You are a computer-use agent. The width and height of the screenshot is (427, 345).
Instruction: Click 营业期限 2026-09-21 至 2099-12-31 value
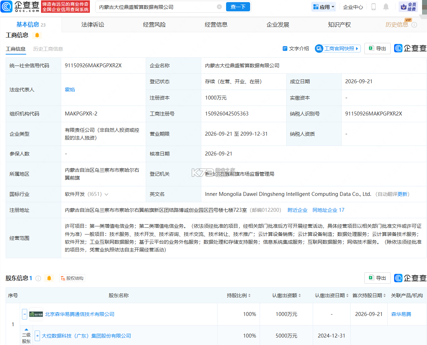tap(236, 134)
